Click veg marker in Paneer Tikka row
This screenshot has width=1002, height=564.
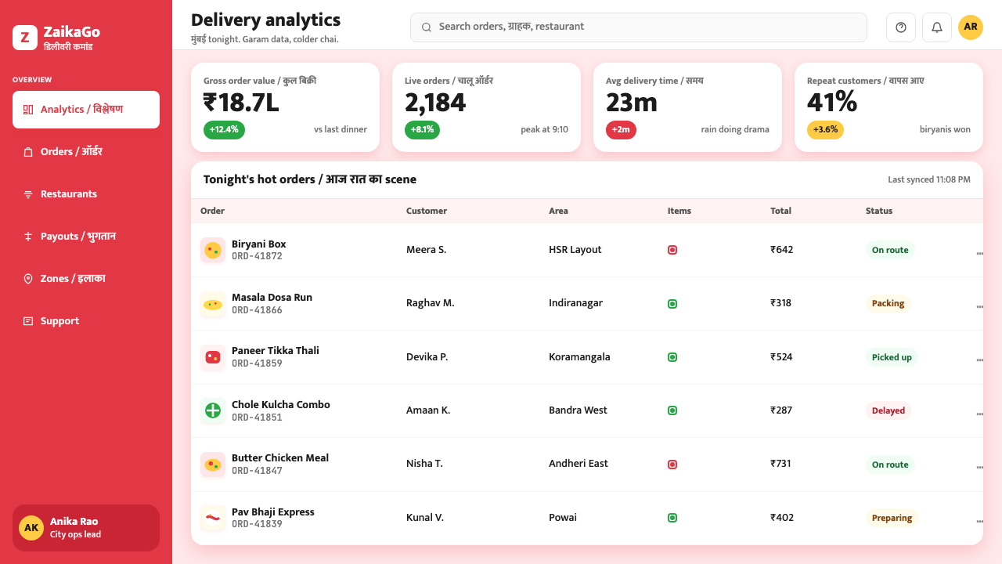(672, 357)
